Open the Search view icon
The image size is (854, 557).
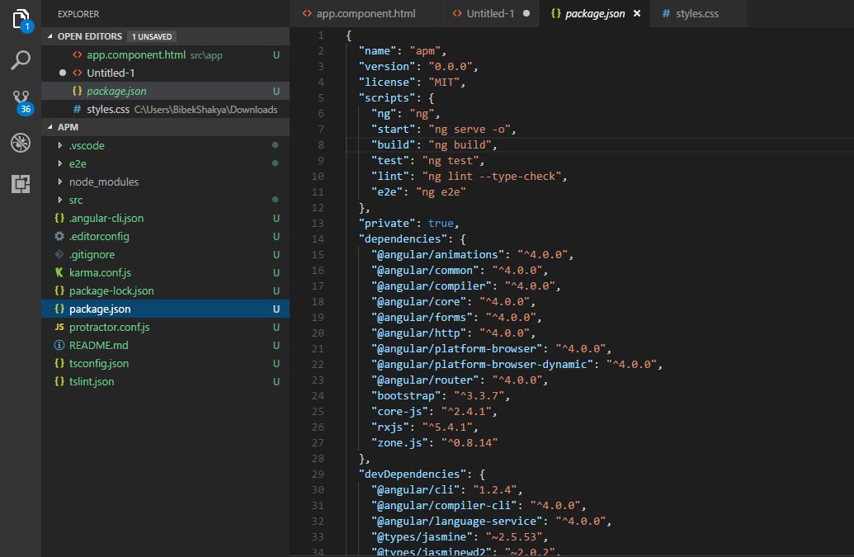21,60
